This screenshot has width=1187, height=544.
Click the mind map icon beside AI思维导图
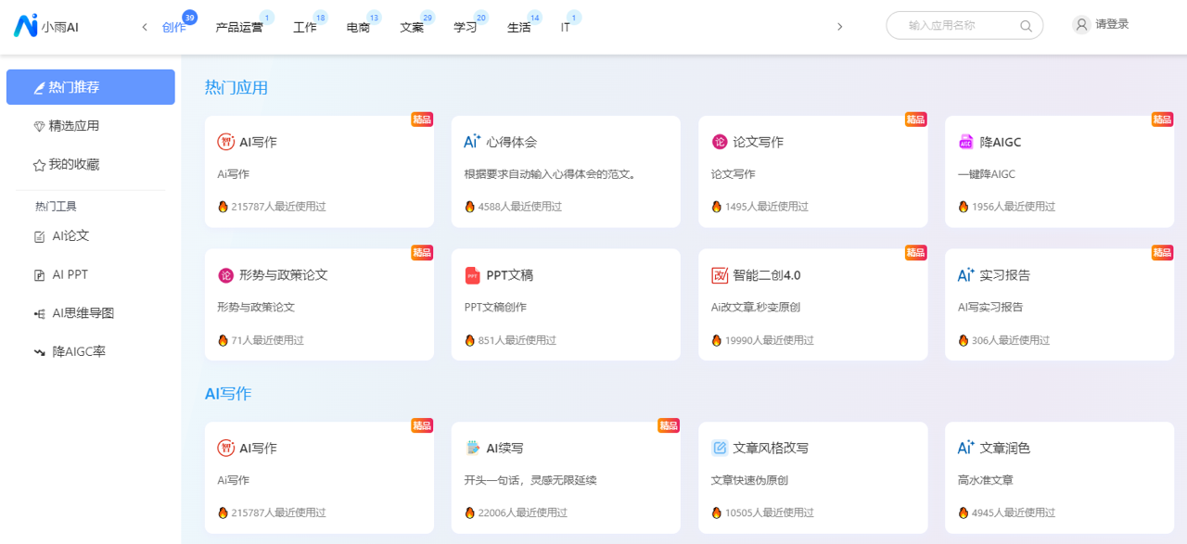pyautogui.click(x=39, y=314)
